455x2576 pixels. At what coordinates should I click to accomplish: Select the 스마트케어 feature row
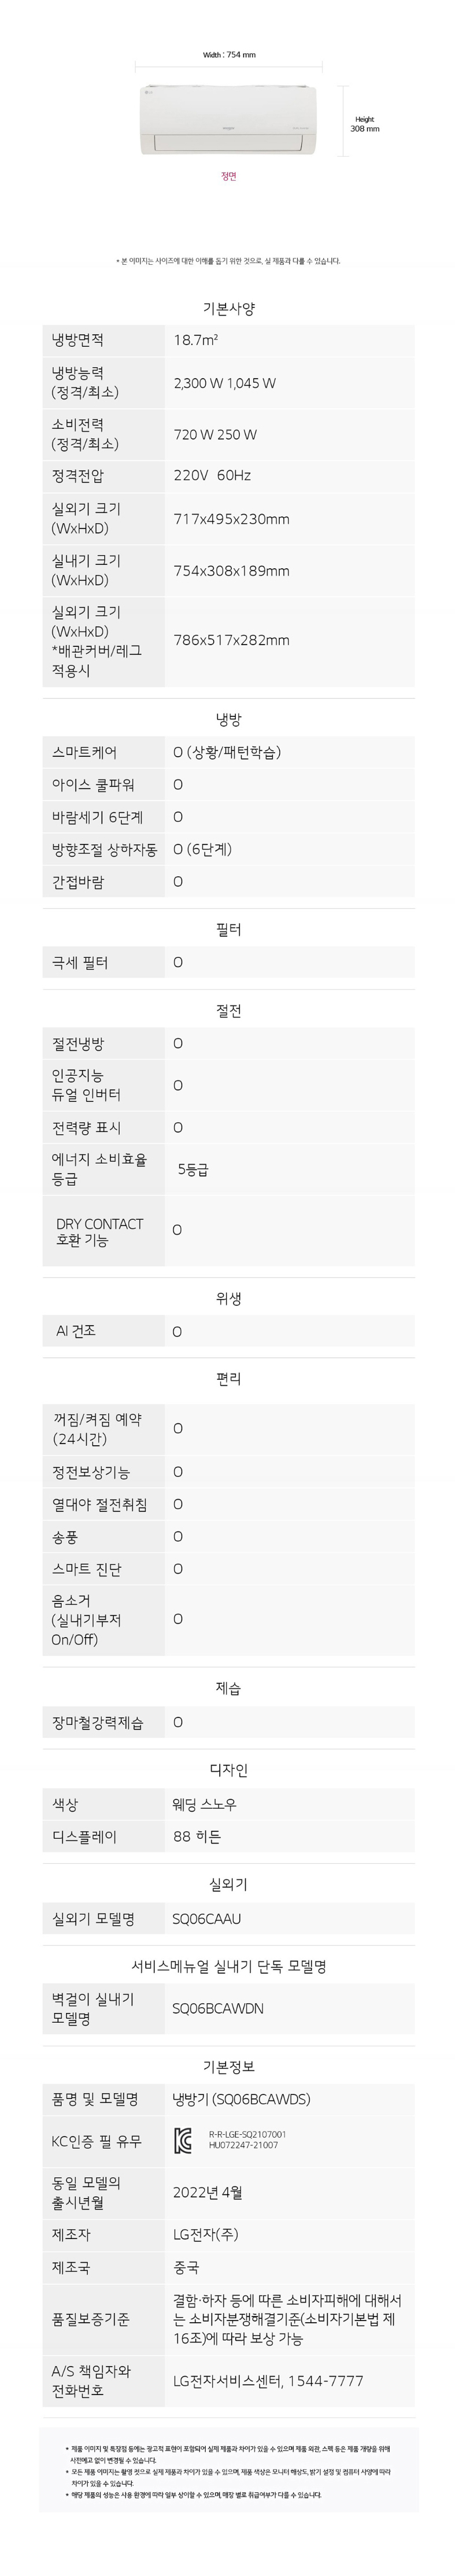coord(228,752)
